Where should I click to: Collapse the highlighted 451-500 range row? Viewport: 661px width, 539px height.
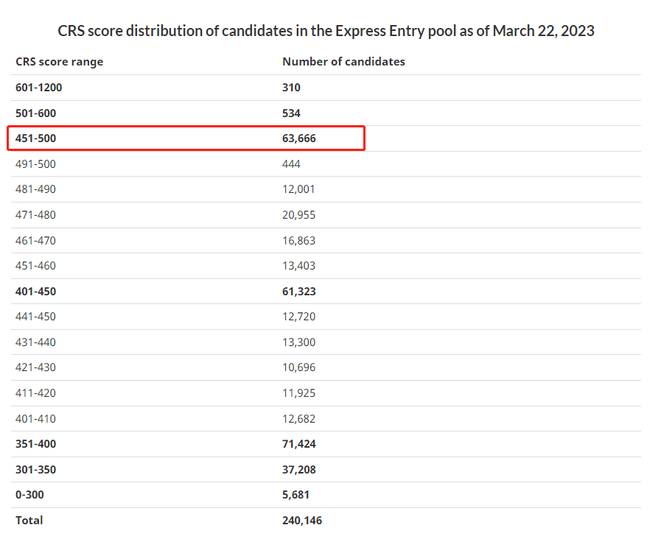coord(35,138)
